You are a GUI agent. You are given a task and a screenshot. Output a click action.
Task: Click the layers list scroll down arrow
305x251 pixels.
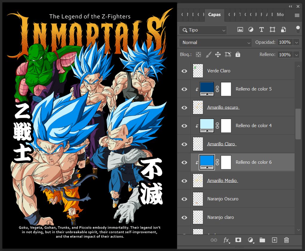298,230
